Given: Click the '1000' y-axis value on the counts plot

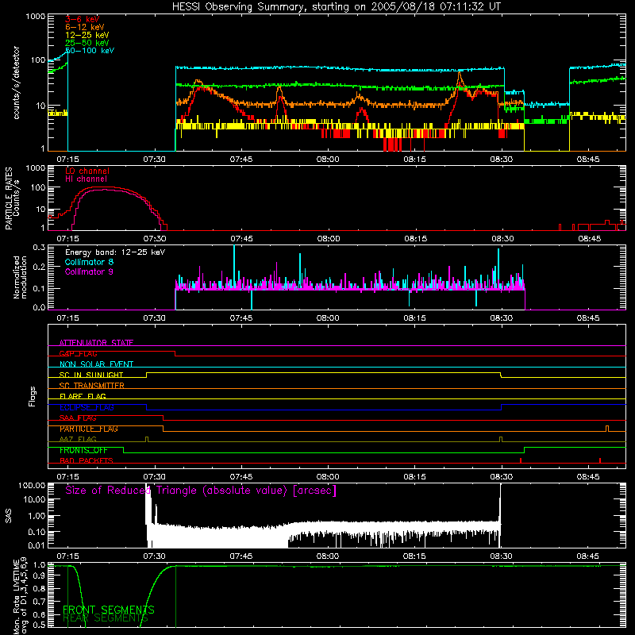Looking at the screenshot, I should [x=35, y=17].
